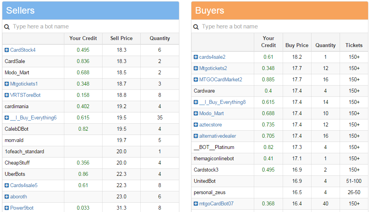Image resolution: width=370 pixels, height=212 pixels.
Task: Click the magnifier icon in Buyers panel
Action: pos(196,27)
